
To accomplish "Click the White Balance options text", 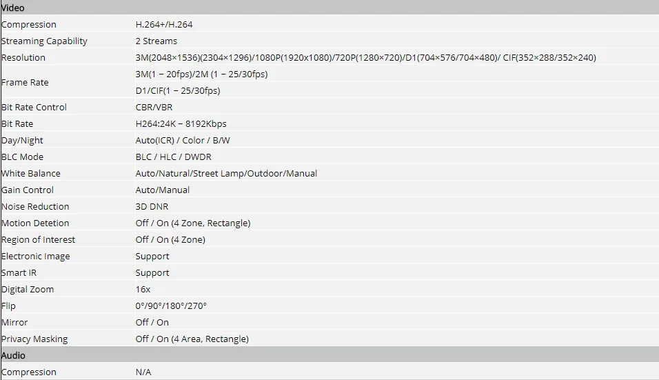I will (x=226, y=174).
